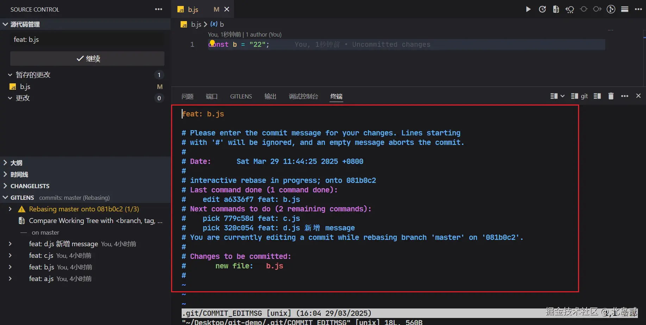
Task: Click the 继续 continue button
Action: click(87, 58)
